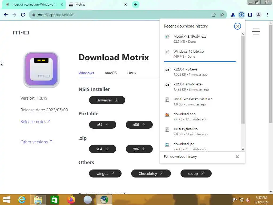Screen dimensions: 273x205
Task: Open Release notes link
Action: [x=35, y=122]
